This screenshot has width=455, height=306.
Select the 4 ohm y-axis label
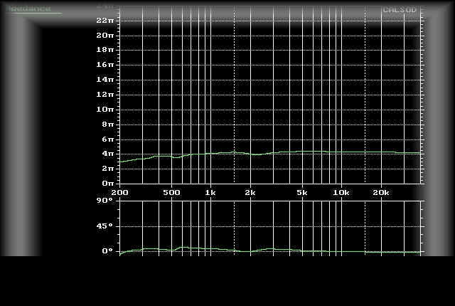pos(107,154)
